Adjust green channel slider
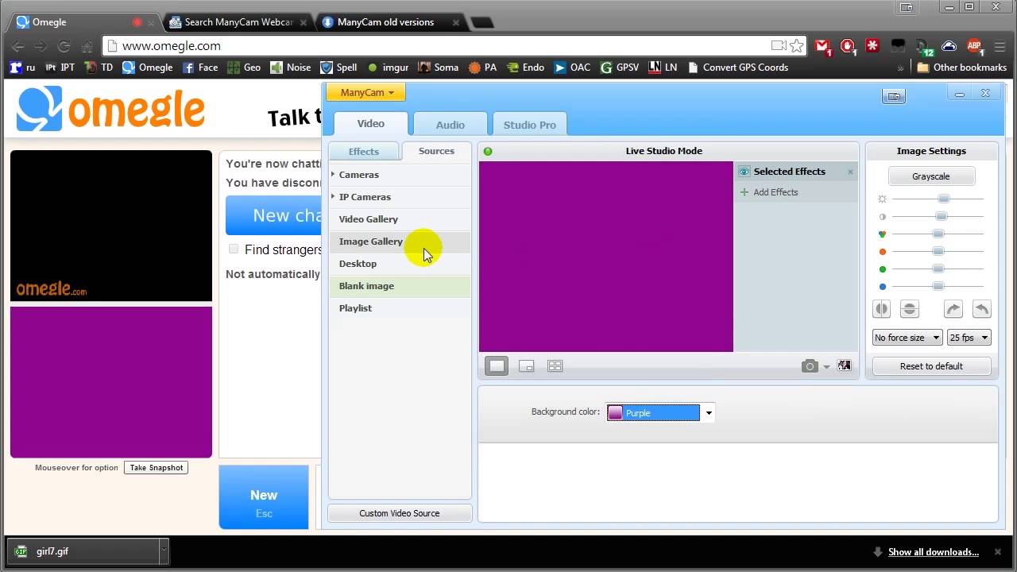The width and height of the screenshot is (1017, 572). tap(938, 269)
